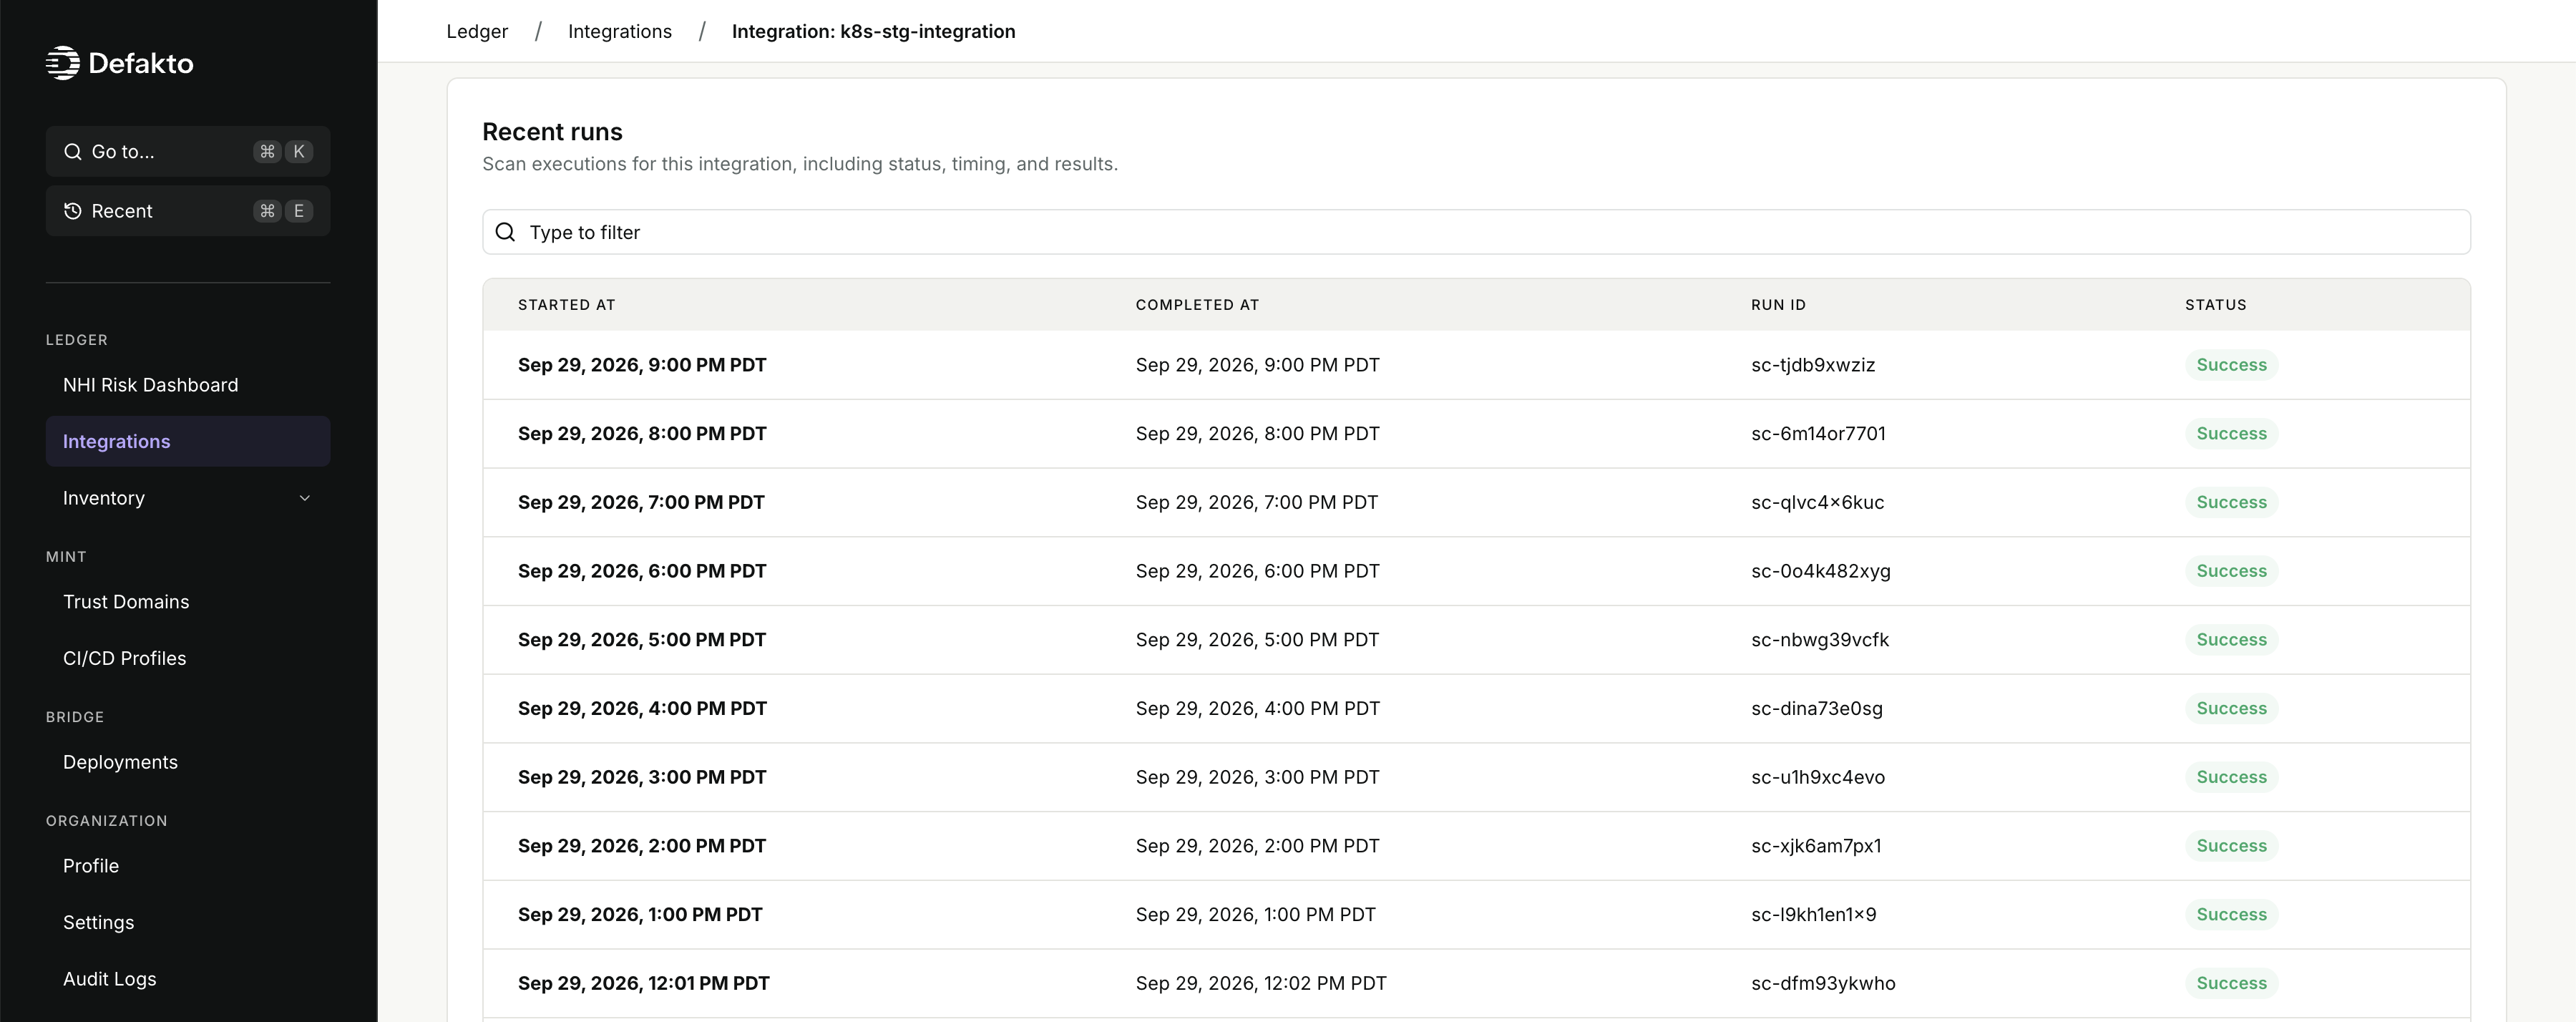
Task: Click the Recent runs heading
Action: 552,132
